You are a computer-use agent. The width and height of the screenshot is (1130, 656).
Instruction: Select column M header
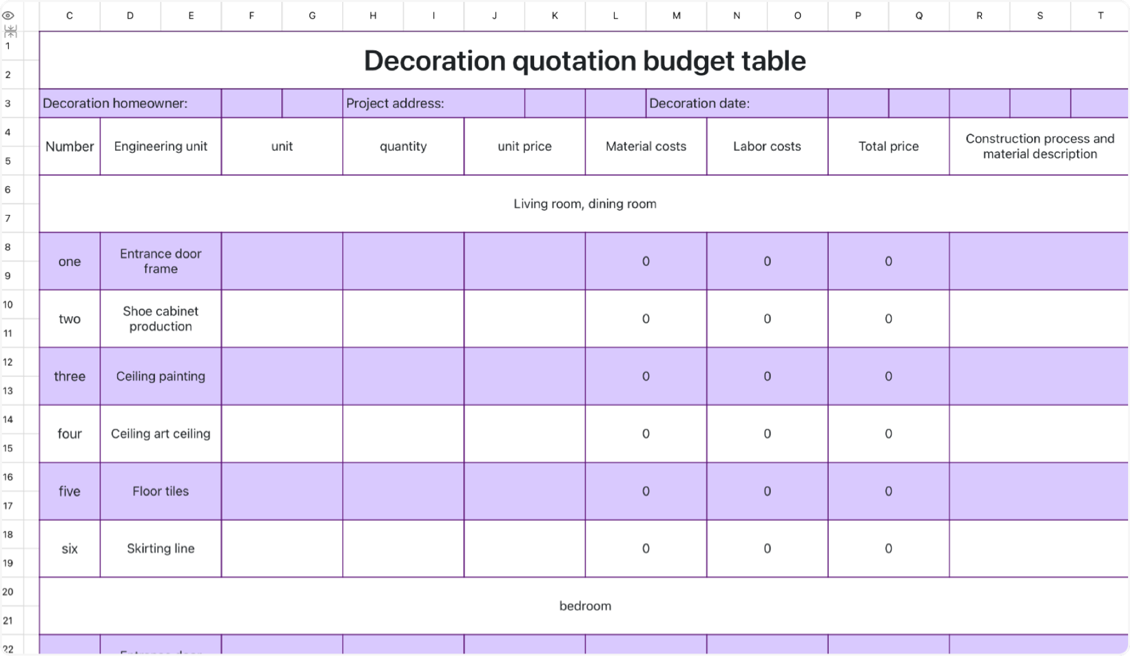pos(676,15)
